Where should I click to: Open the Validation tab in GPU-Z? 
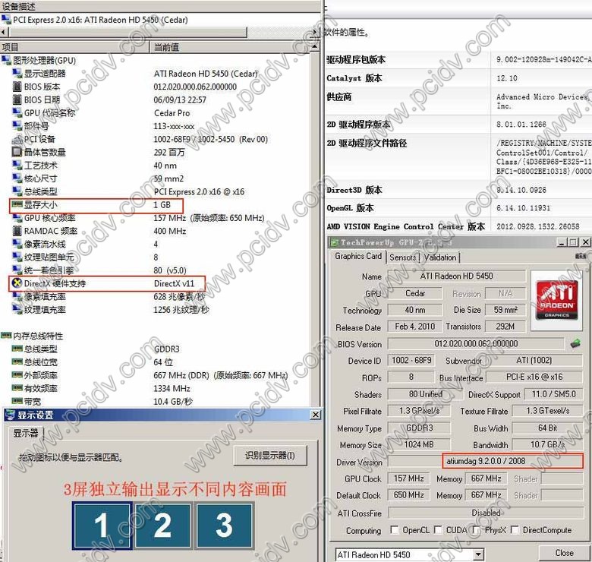click(440, 257)
